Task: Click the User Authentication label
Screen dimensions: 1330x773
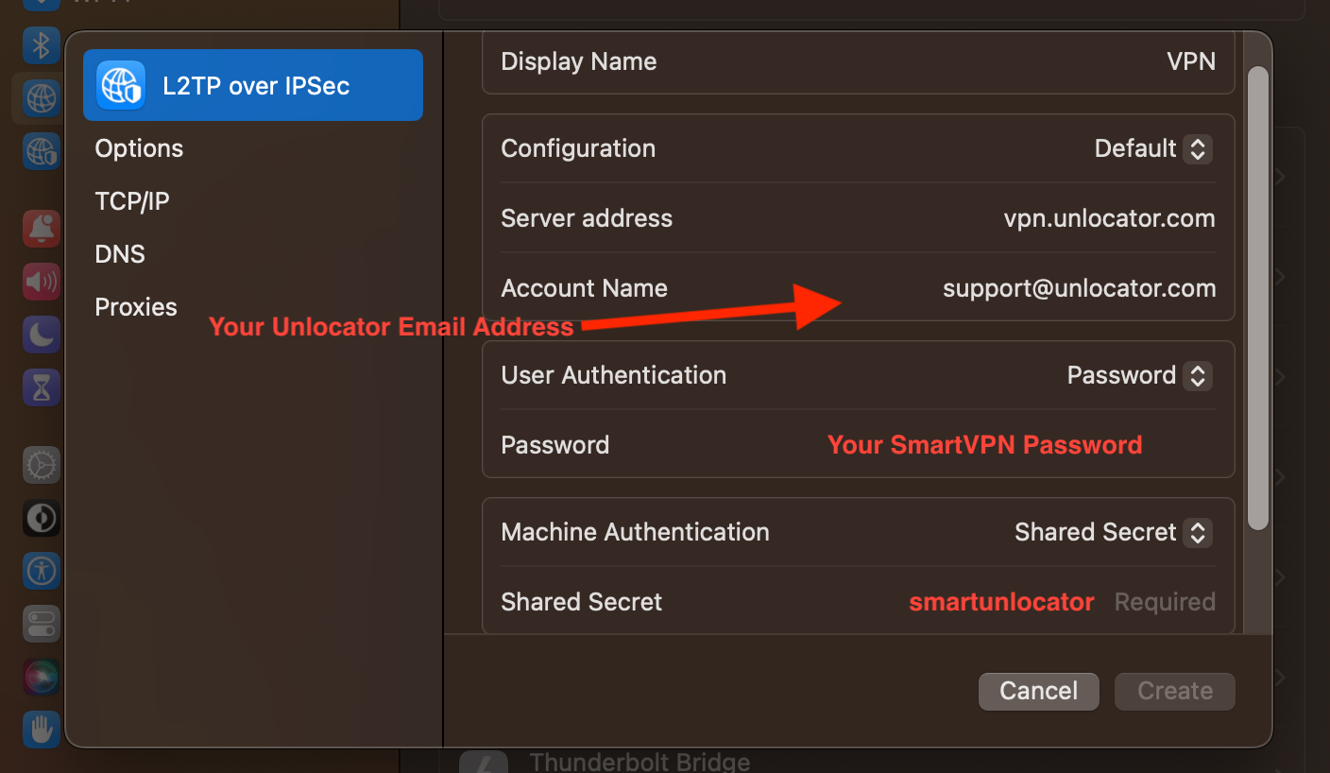Action: point(614,375)
